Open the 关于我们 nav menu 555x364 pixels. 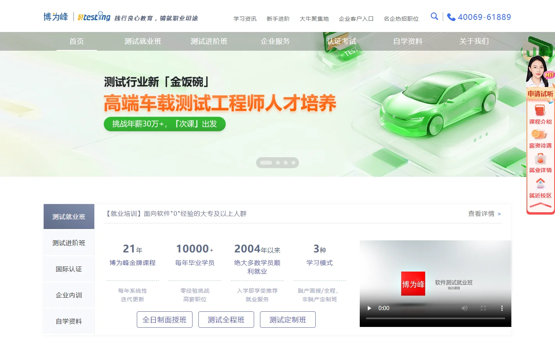[474, 41]
